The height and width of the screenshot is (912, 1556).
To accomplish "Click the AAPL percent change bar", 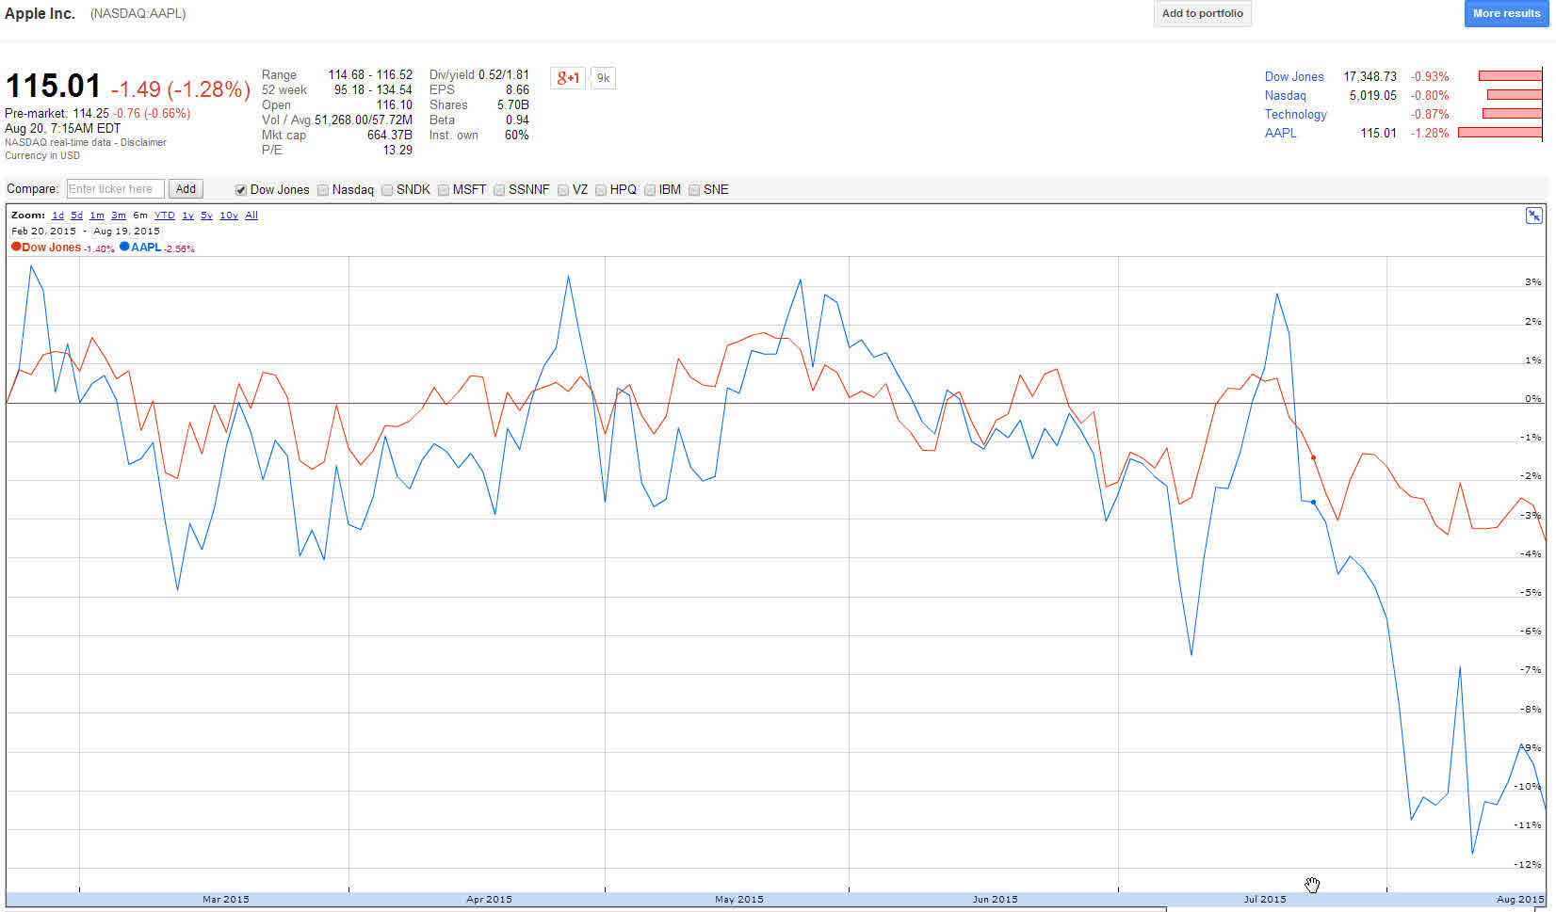I will (1499, 133).
